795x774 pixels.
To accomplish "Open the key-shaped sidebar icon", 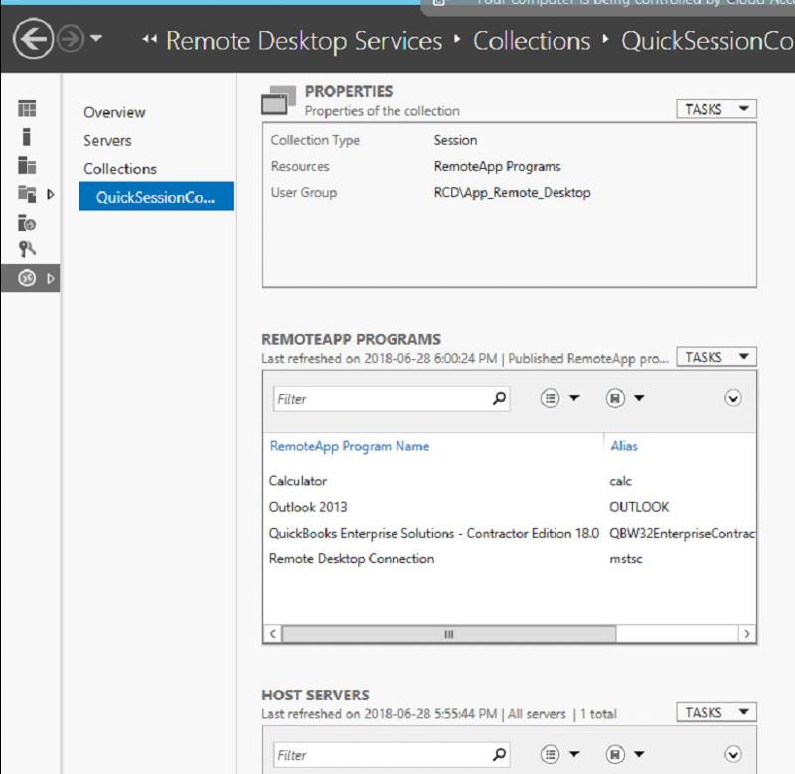I will pyautogui.click(x=27, y=249).
